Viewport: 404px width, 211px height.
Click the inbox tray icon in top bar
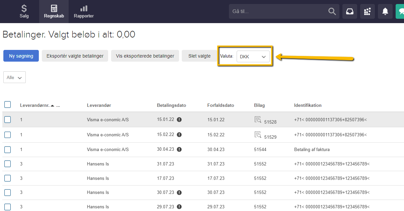point(349,11)
